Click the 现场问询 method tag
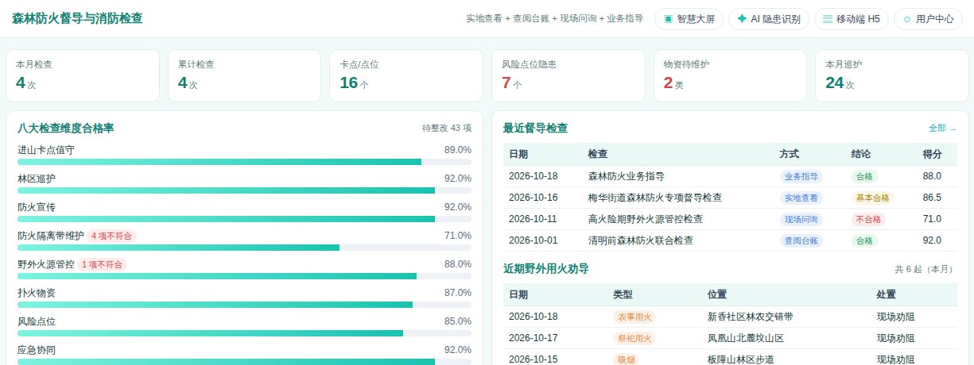 pos(801,219)
